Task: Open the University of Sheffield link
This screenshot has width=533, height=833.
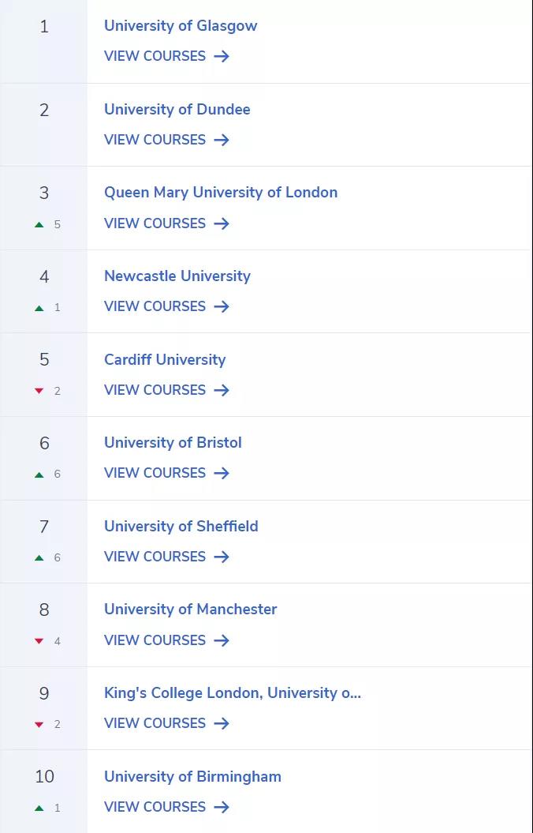Action: pos(181,527)
